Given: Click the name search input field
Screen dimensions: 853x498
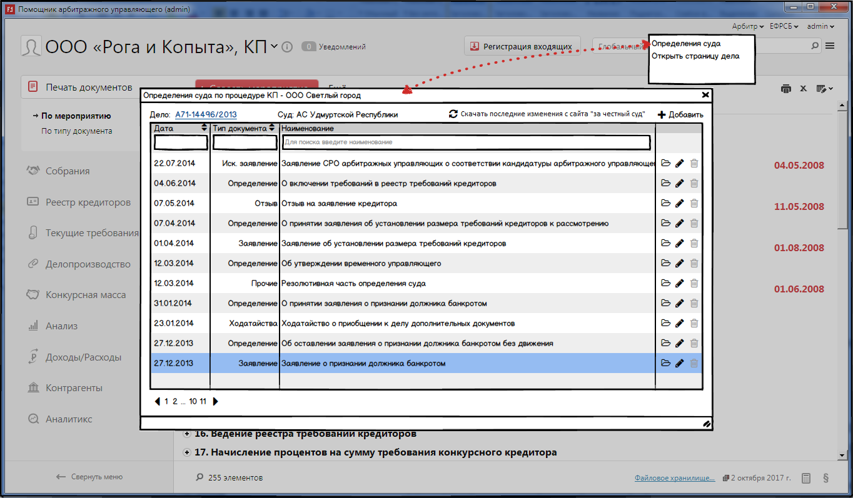Looking at the screenshot, I should [x=465, y=142].
